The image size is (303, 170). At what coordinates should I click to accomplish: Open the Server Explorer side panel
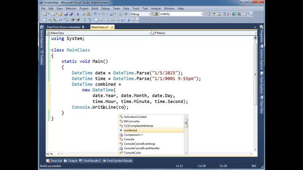[x=42, y=37]
